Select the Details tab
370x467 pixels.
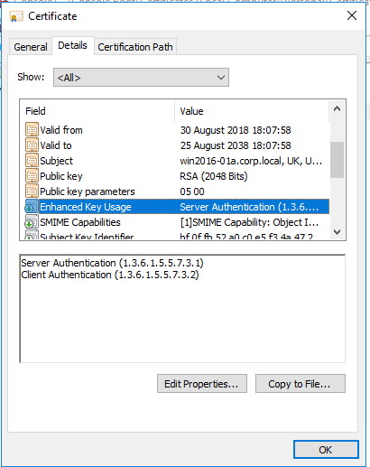pyautogui.click(x=72, y=45)
